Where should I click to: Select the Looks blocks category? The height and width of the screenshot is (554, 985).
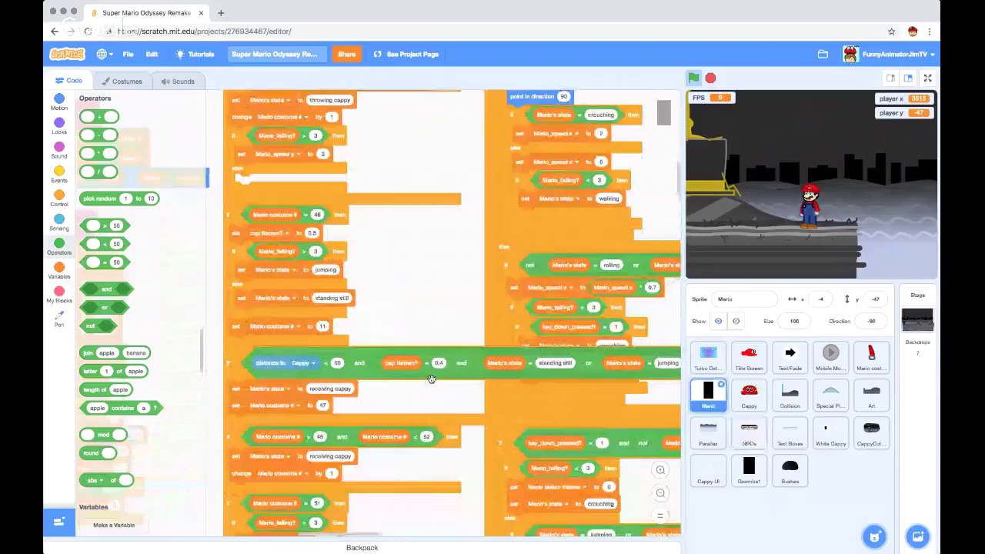coord(59,126)
